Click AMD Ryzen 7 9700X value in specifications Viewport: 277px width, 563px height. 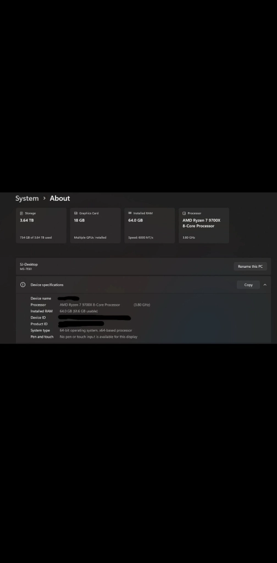tap(90, 305)
